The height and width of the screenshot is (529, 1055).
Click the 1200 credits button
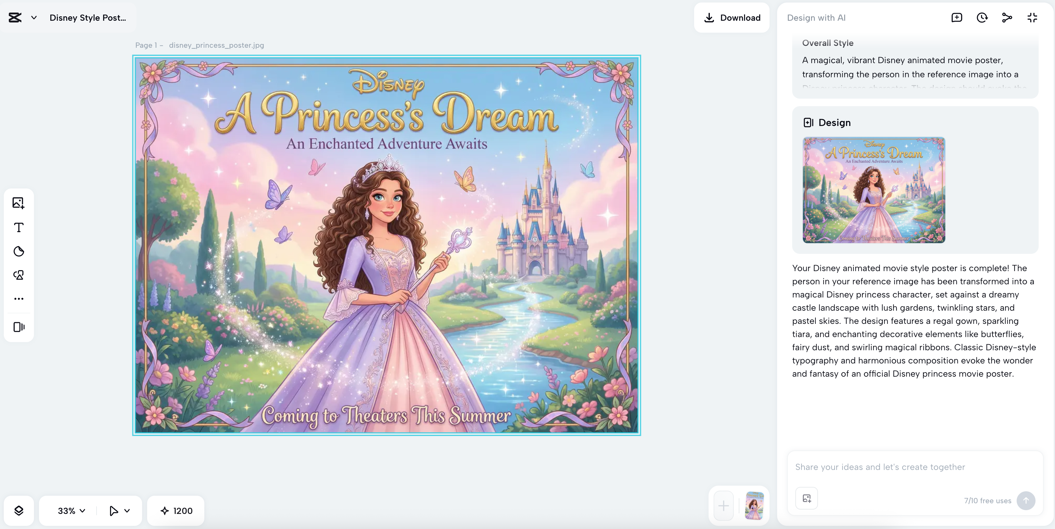tap(176, 510)
